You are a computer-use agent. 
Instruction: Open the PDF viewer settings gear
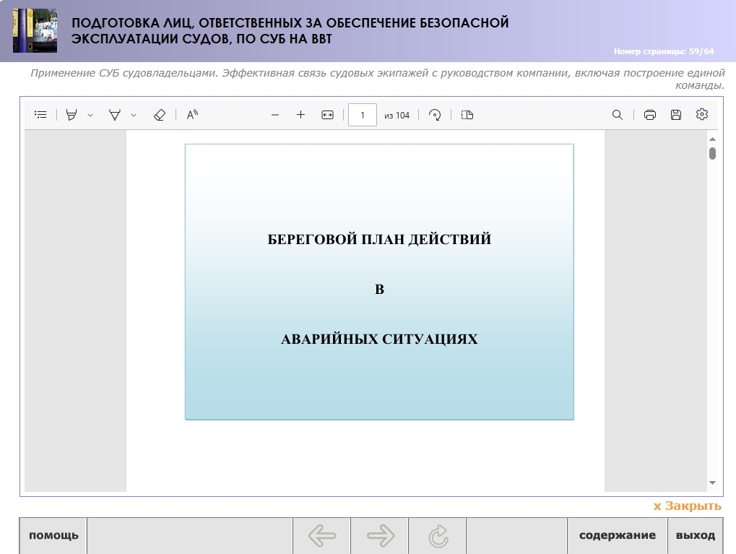pos(701,115)
